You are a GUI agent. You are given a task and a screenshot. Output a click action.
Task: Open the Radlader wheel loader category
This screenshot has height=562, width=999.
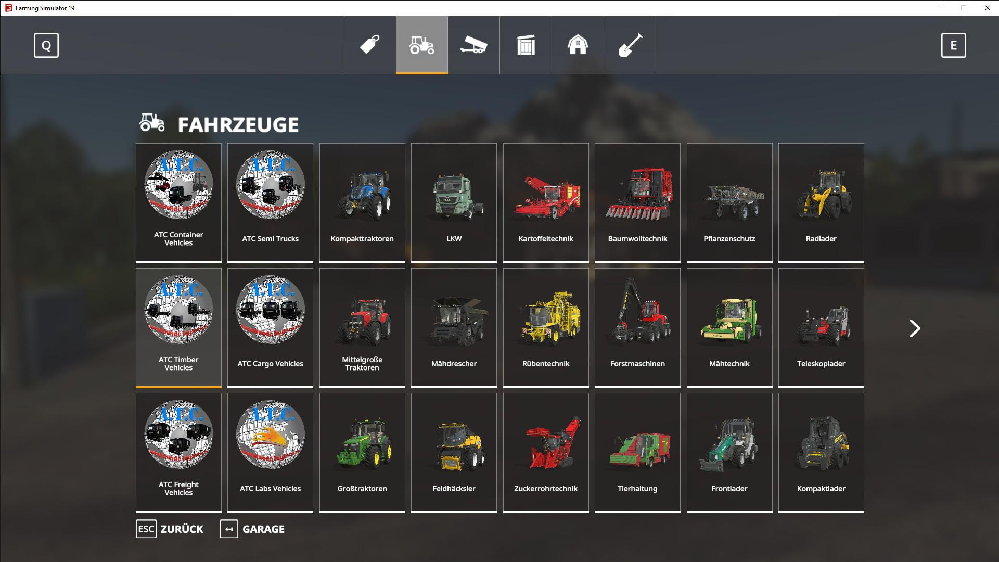pyautogui.click(x=821, y=203)
